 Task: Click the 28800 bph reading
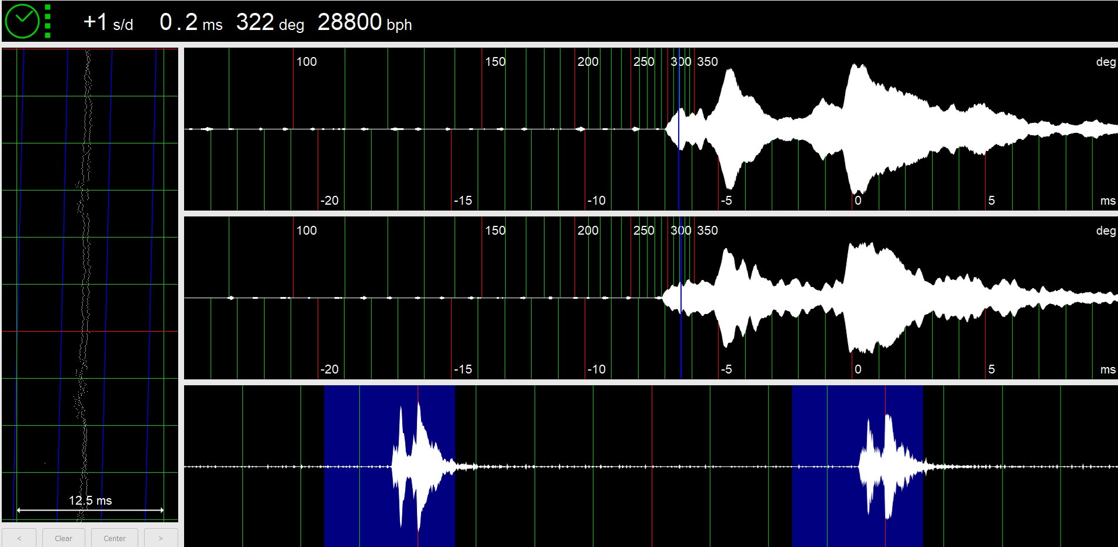coord(365,22)
